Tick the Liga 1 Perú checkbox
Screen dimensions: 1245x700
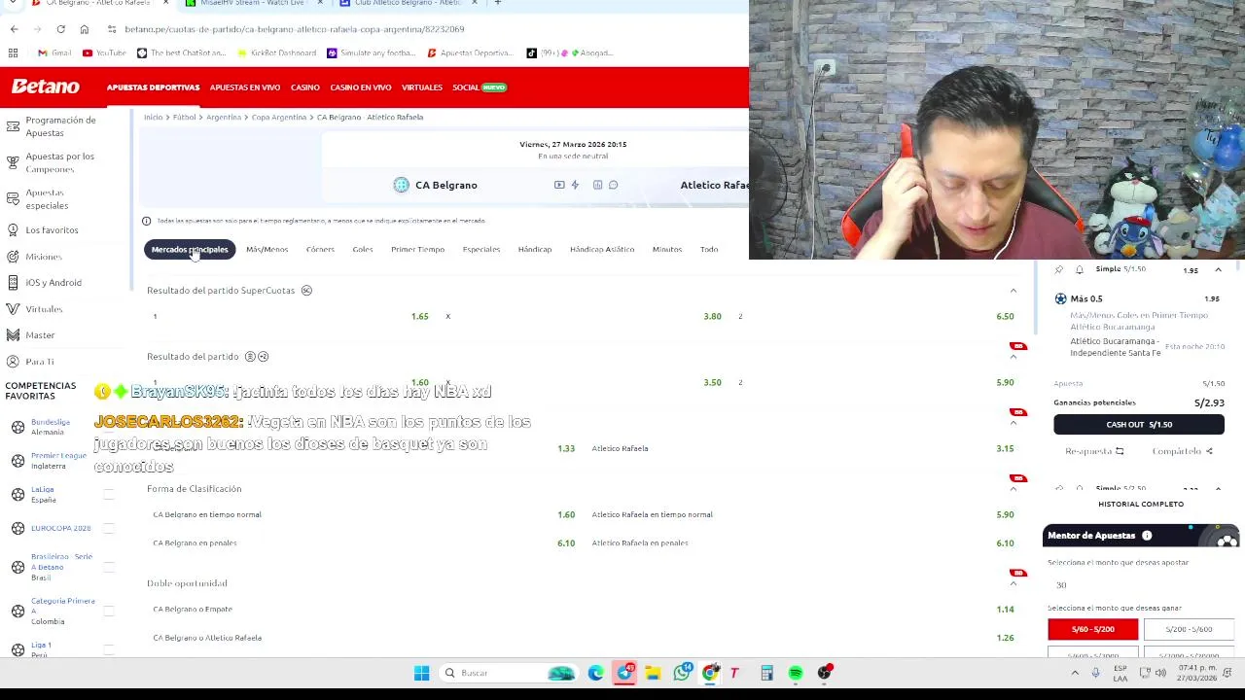[x=109, y=648]
